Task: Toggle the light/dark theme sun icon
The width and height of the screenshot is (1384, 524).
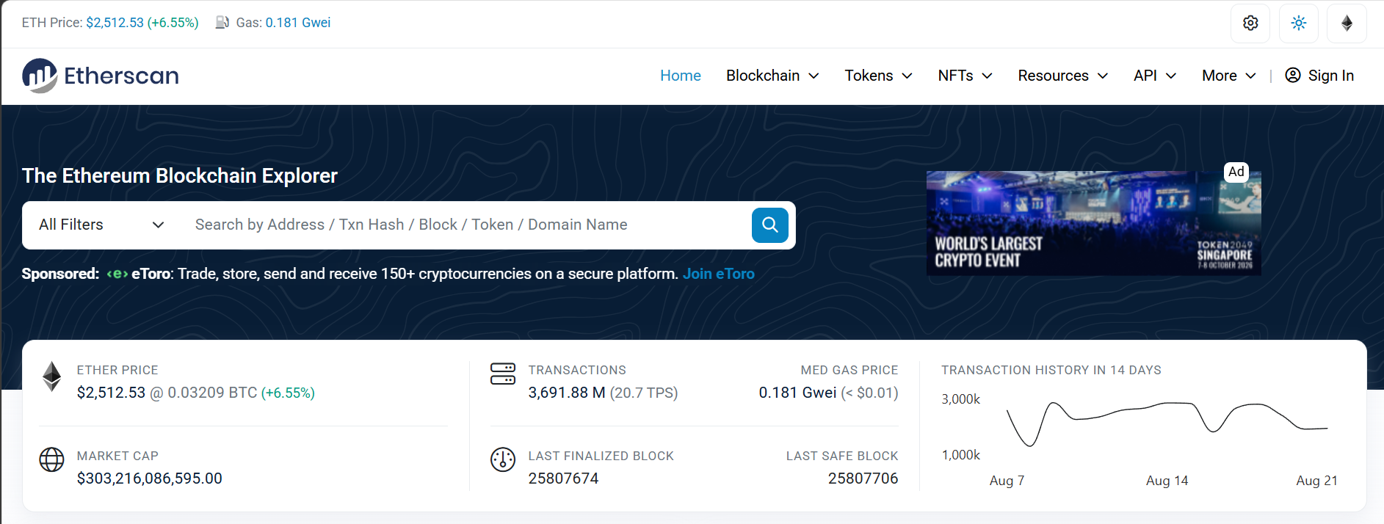Action: coord(1299,23)
